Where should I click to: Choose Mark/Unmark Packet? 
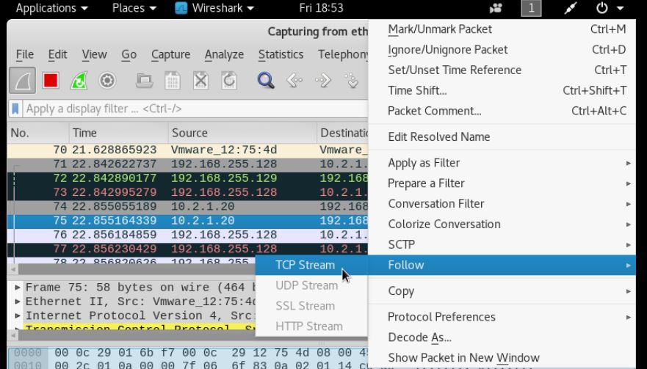502,29
